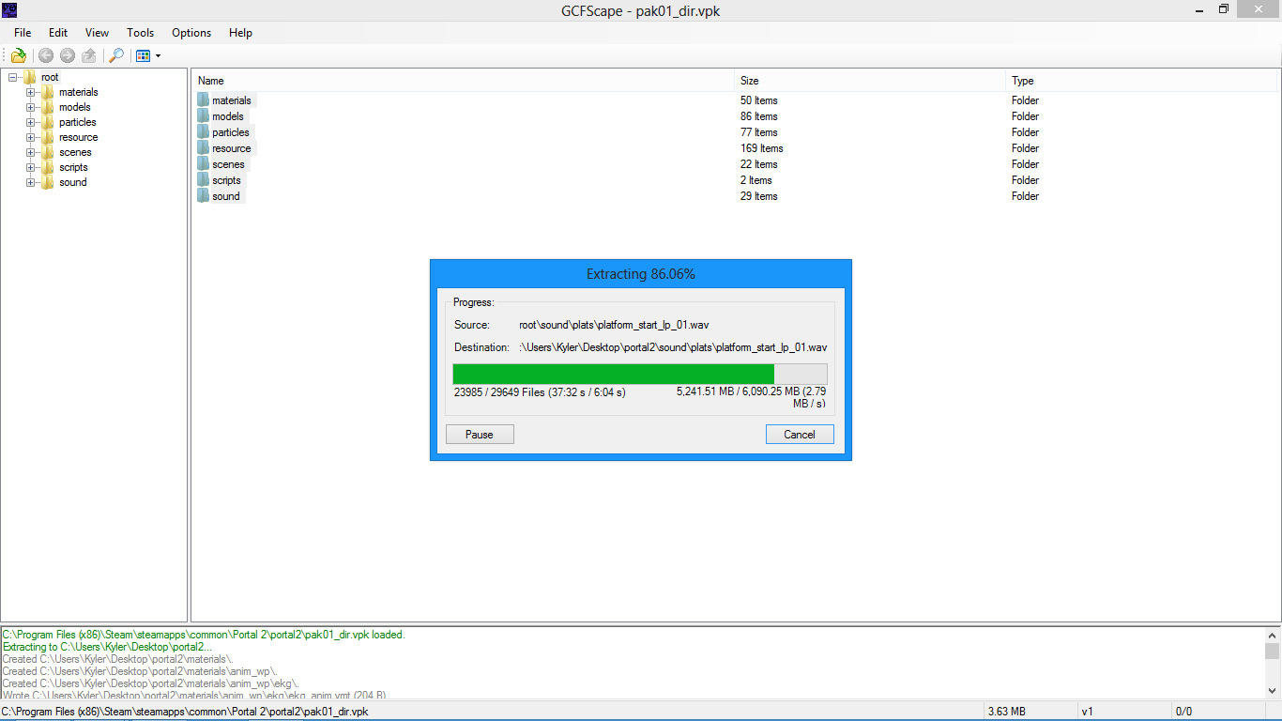Click the "3.63 MB" status bar entry

[x=1006, y=712]
